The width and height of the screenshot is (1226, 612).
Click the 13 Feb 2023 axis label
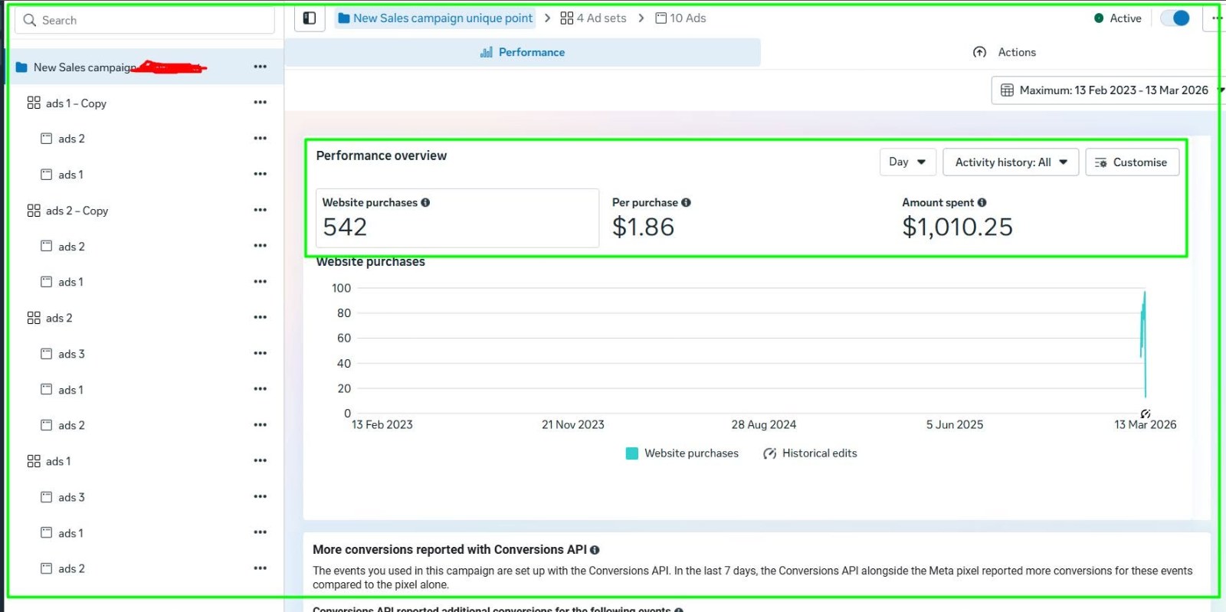coord(382,425)
